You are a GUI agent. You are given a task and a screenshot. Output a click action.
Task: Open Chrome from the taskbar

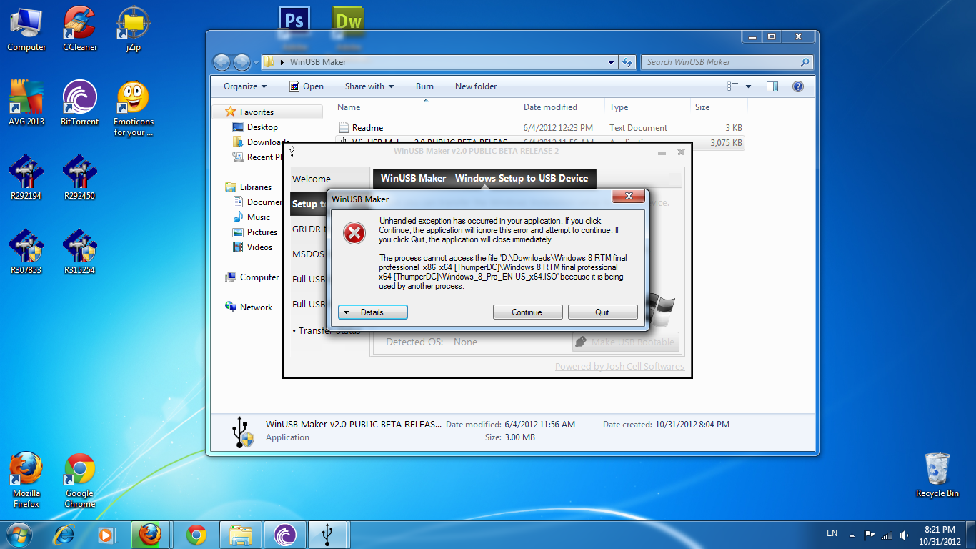(196, 534)
